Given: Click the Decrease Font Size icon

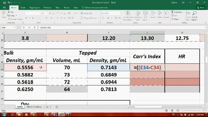Looking at the screenshot, I should (x=53, y=13).
